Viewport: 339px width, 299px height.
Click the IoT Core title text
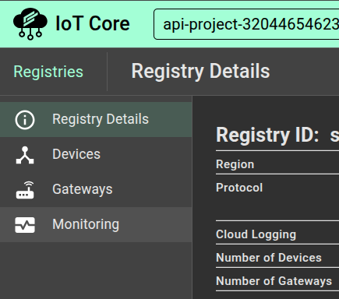tap(93, 23)
